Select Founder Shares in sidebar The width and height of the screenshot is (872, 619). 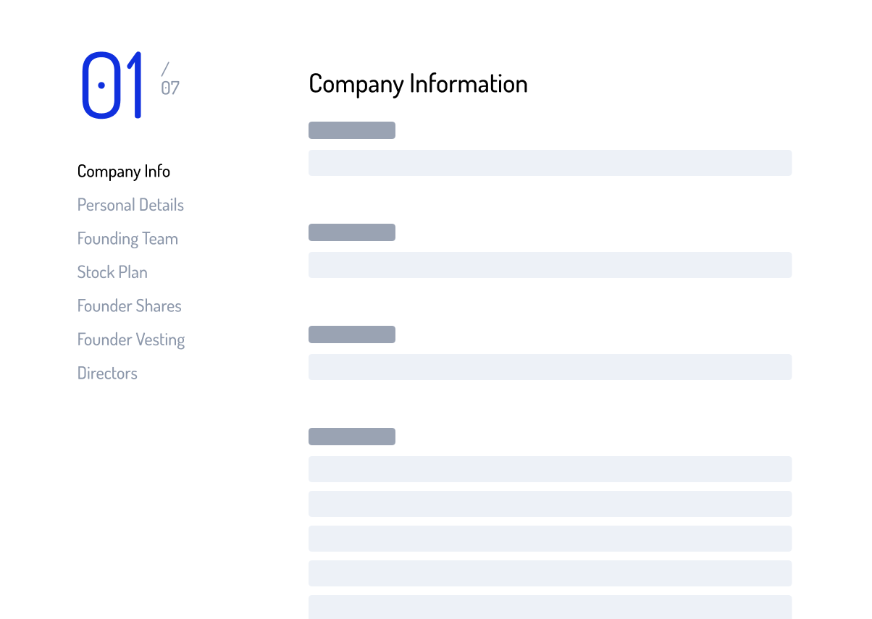click(x=130, y=306)
